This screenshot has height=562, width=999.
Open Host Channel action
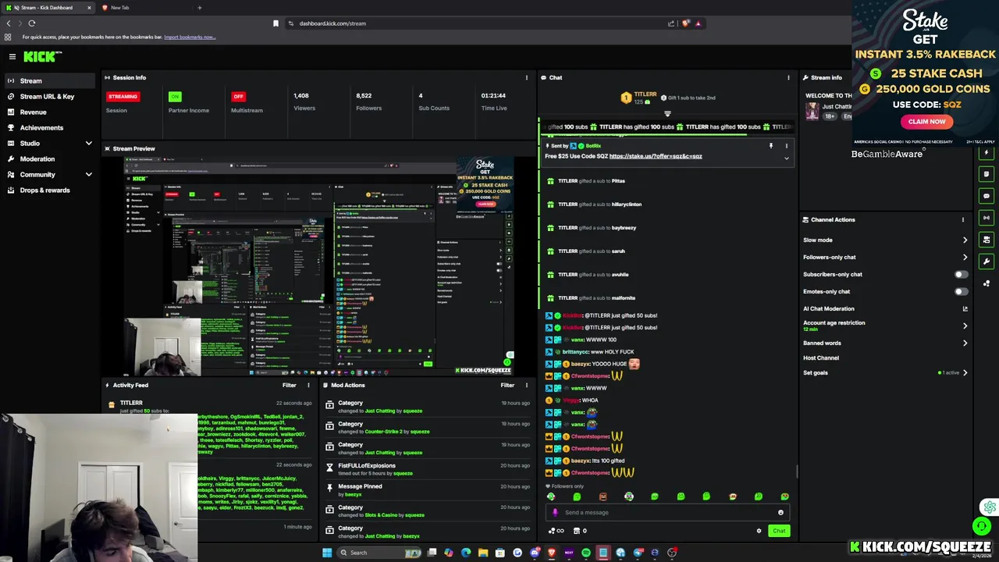(821, 357)
